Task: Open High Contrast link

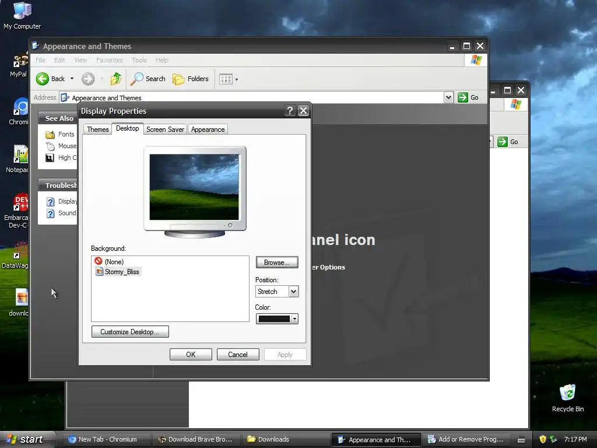Action: point(61,157)
